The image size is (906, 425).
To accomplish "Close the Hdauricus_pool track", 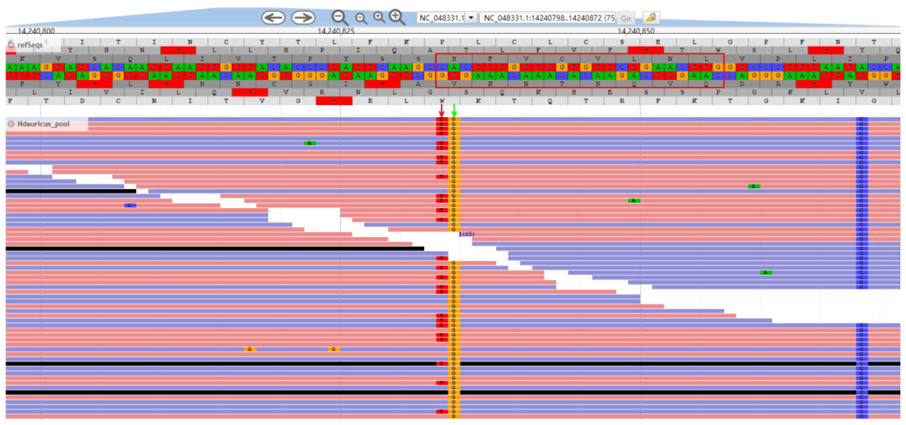I will coord(11,124).
